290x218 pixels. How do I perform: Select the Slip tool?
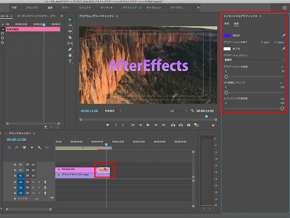point(70,43)
